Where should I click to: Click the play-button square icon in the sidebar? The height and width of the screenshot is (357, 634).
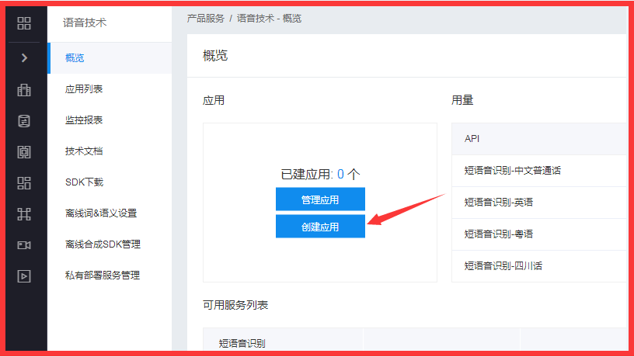click(x=24, y=276)
